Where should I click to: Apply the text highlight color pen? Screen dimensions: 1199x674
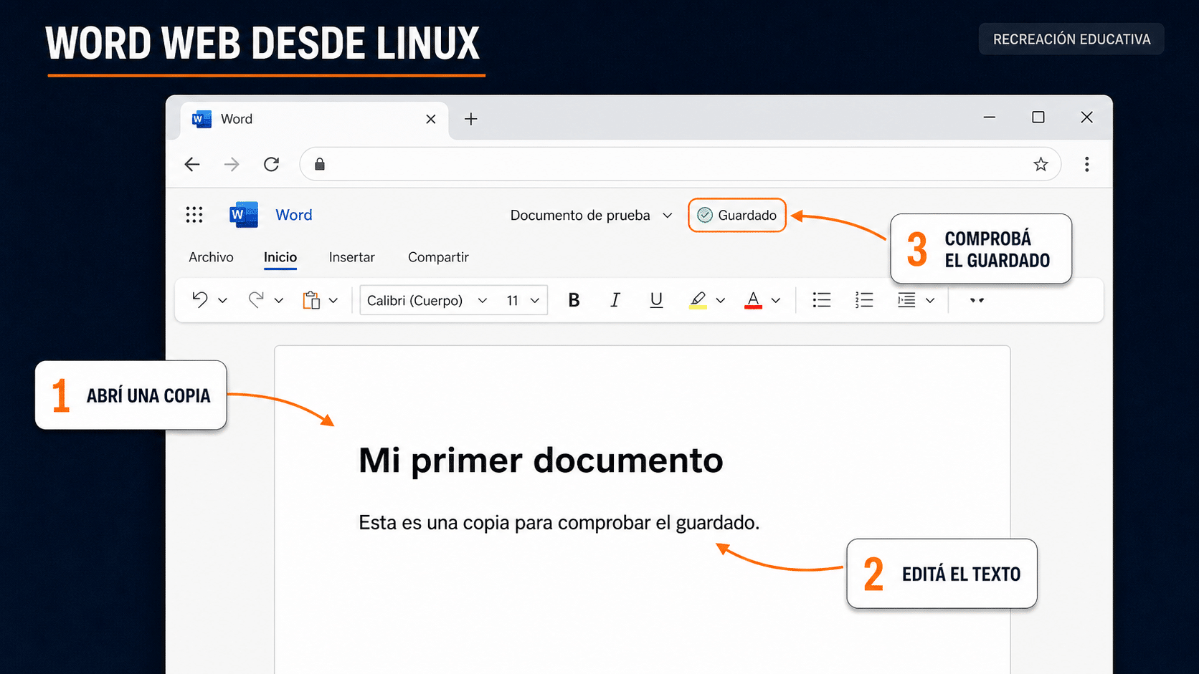pos(698,300)
